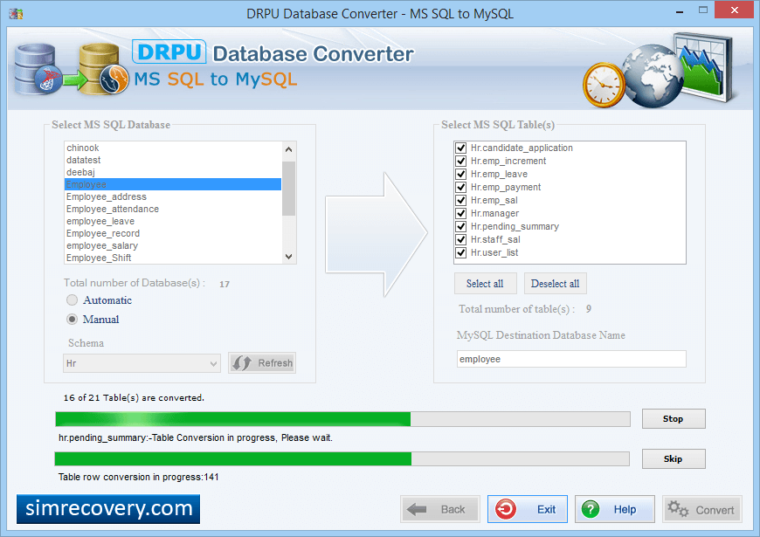Select the Automatic radio button

point(72,300)
